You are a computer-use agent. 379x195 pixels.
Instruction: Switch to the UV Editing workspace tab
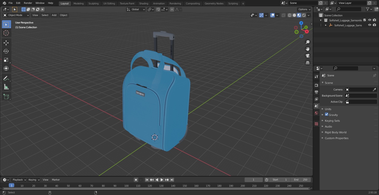[109, 4]
